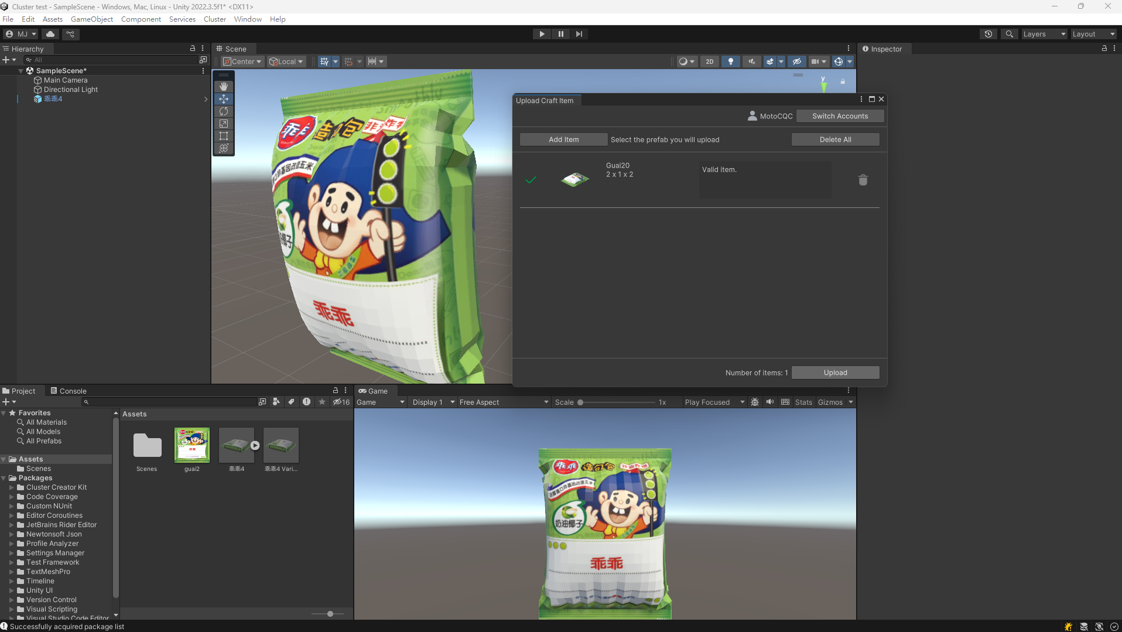Open the Scene camera settings
1122x632 pixels.
point(818,62)
